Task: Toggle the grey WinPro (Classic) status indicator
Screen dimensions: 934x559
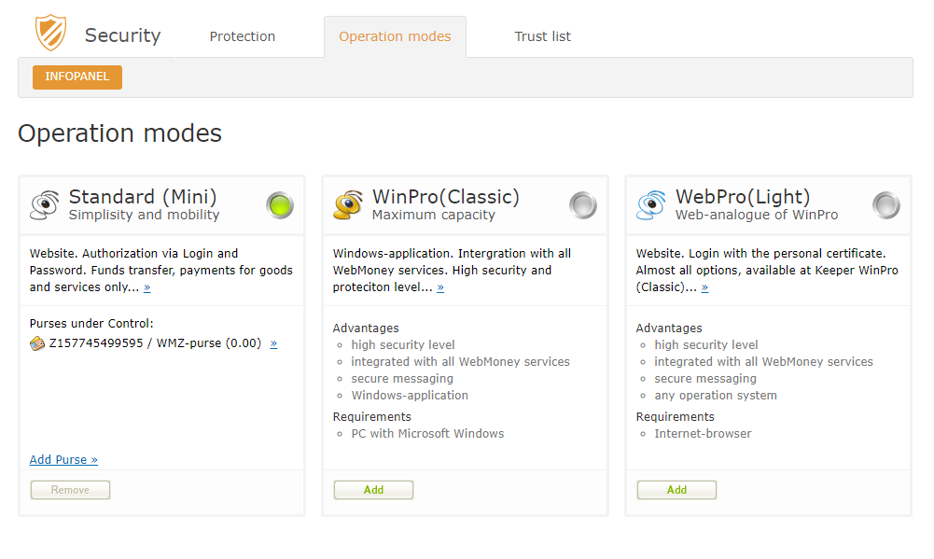Action: (x=583, y=205)
